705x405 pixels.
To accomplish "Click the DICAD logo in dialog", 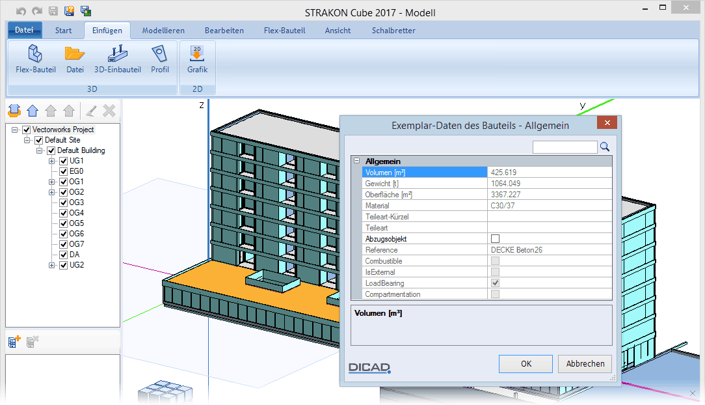I will coord(369,368).
